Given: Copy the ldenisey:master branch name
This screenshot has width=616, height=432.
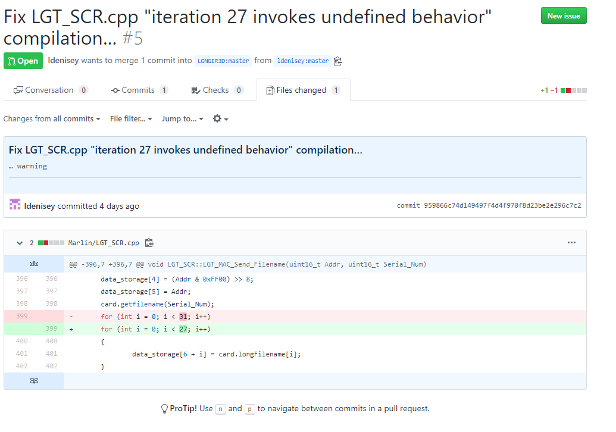Looking at the screenshot, I should click(338, 61).
